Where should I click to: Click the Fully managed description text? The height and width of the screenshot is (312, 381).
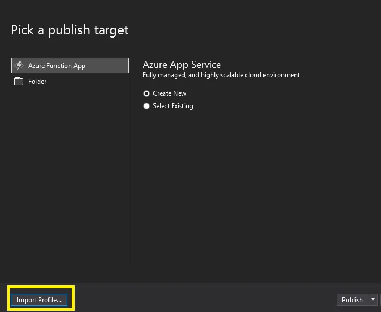pos(221,75)
